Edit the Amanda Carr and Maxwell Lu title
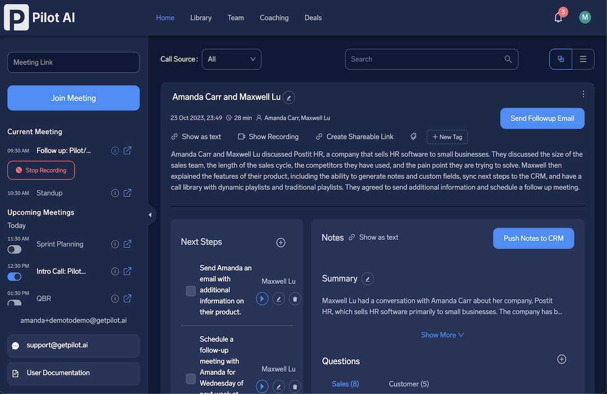Viewport: 607px width, 394px height. pos(289,97)
